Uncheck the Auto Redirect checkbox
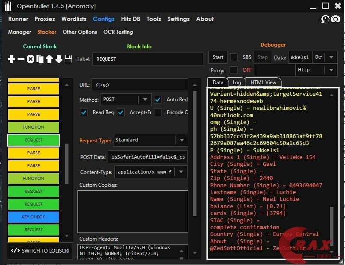The height and width of the screenshot is (265, 345). (158, 100)
